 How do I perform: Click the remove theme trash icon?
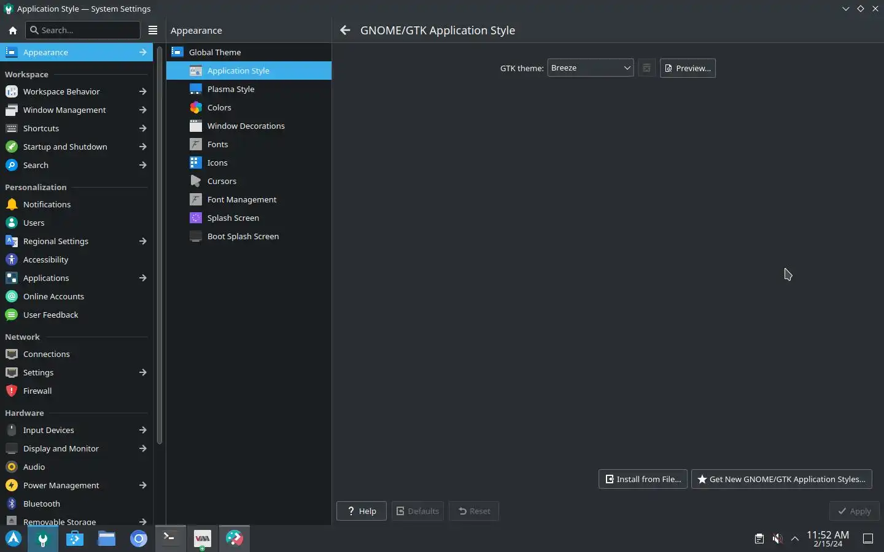click(646, 68)
